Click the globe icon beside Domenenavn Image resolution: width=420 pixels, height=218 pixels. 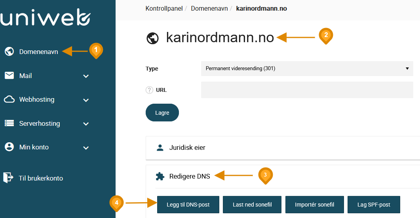(10, 51)
